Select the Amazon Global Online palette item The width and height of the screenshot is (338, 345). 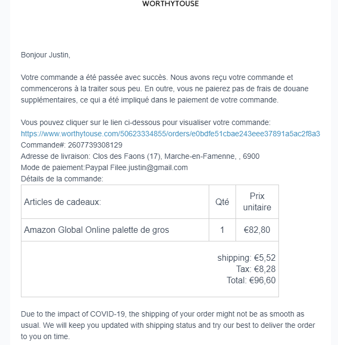pos(97,230)
